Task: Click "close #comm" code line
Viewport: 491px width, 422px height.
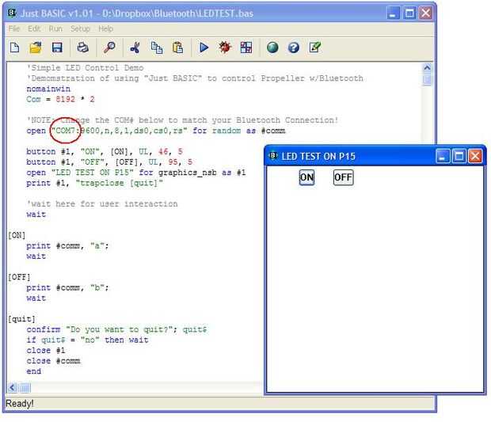Action: (54, 361)
